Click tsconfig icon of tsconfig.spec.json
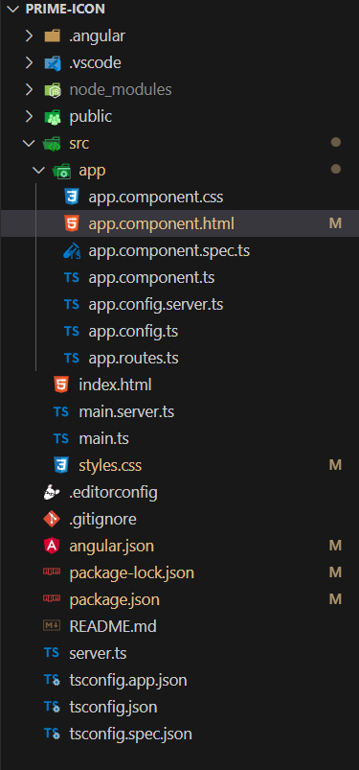The image size is (359, 770). pyautogui.click(x=52, y=735)
